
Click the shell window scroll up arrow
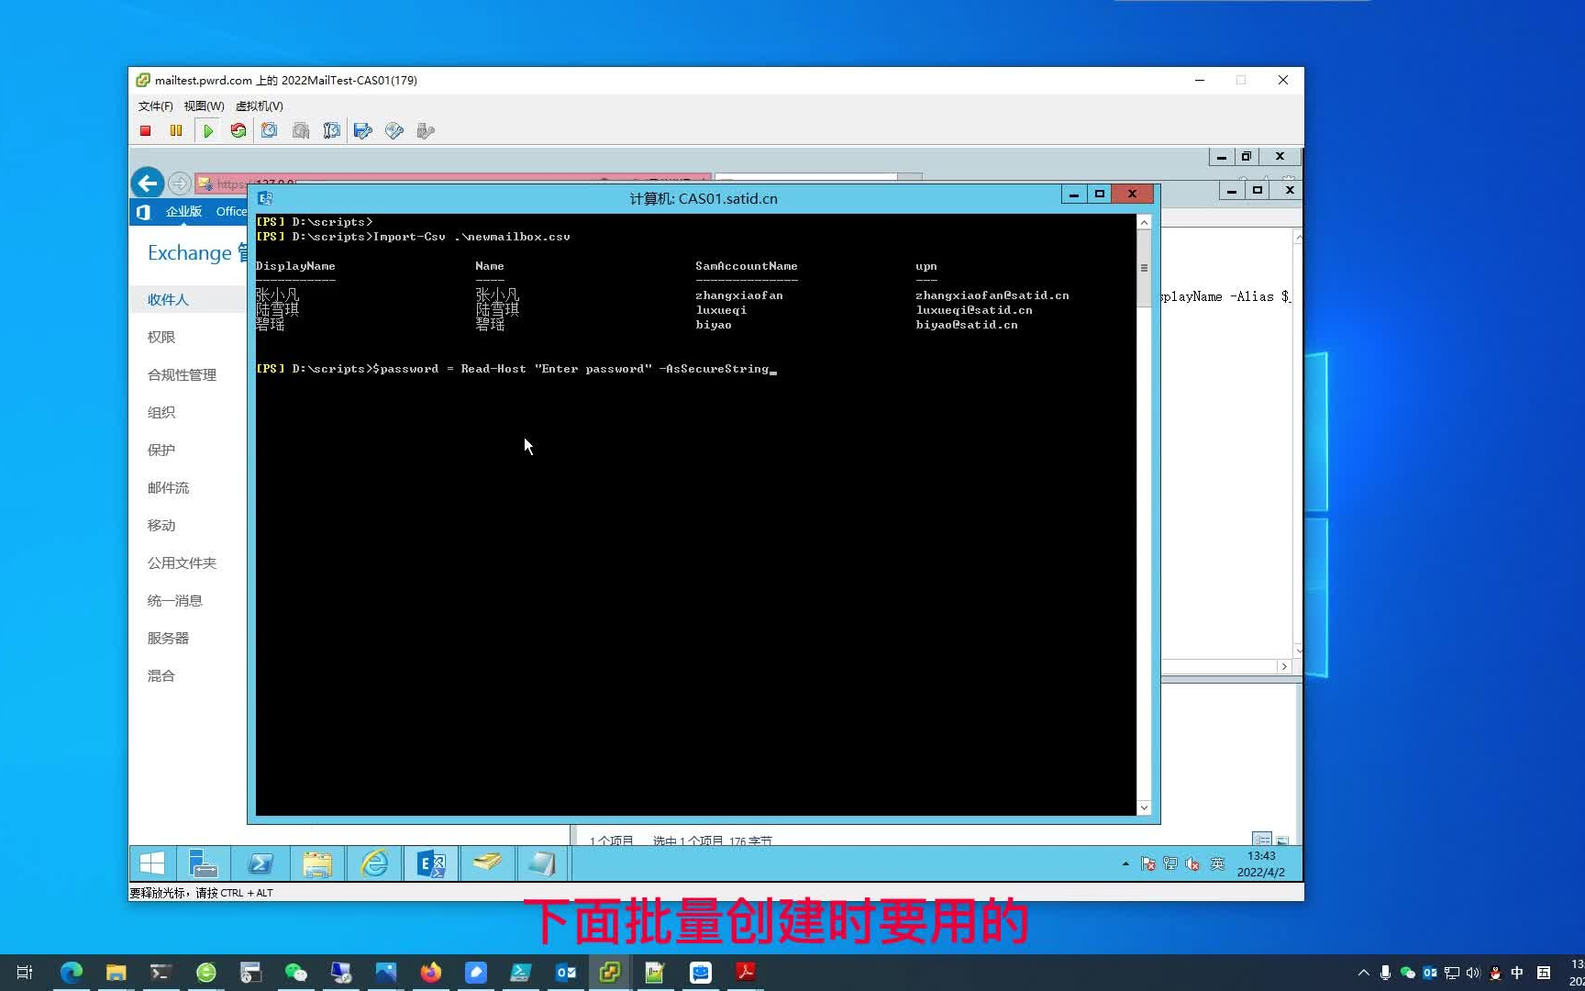(x=1144, y=223)
